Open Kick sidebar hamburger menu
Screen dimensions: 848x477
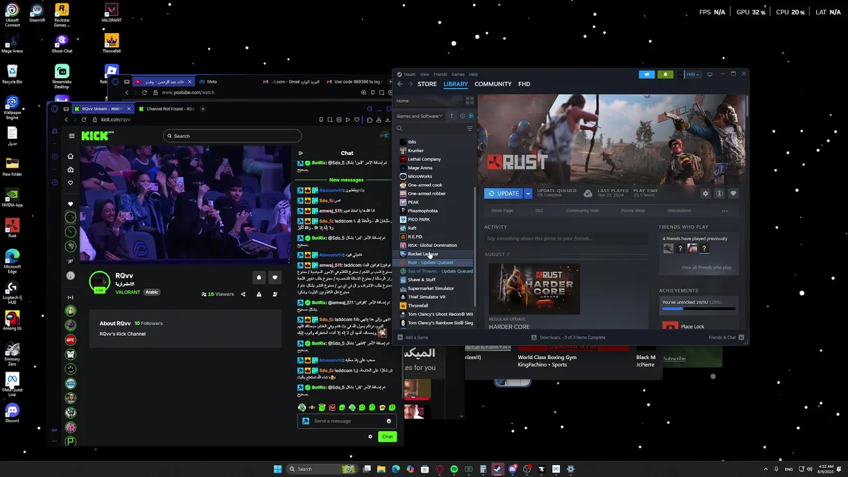72,136
